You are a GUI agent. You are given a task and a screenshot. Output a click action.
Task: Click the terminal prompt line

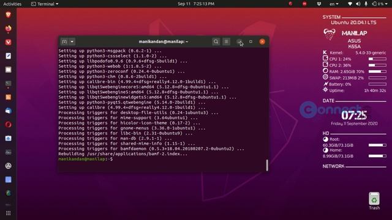[86, 159]
